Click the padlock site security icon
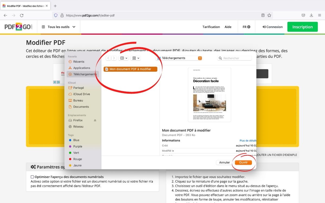The image size is (325, 203). coord(62,15)
